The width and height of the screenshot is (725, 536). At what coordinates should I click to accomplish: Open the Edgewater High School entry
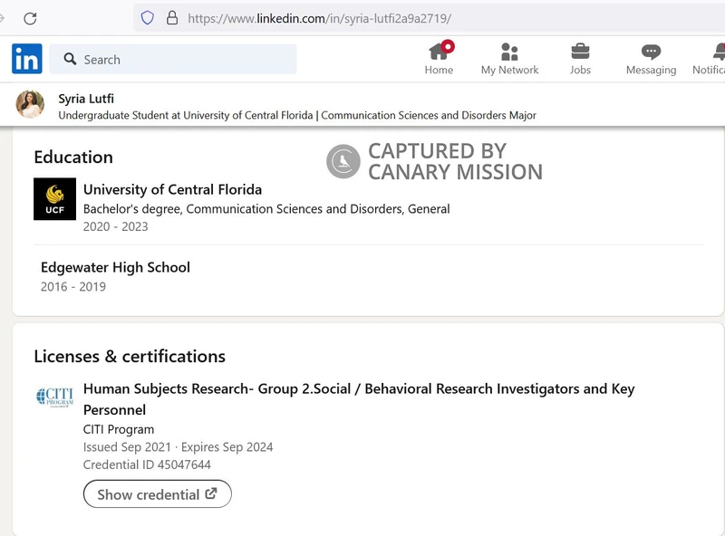click(115, 267)
